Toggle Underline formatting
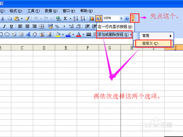The height and width of the screenshot is (137, 183). [x=11, y=26]
